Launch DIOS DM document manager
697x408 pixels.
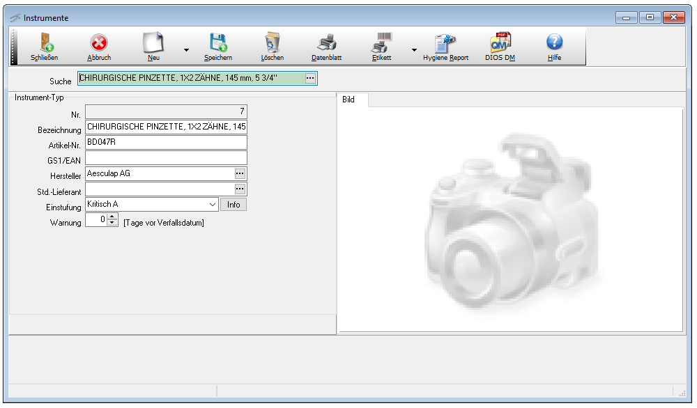pyautogui.click(x=500, y=47)
